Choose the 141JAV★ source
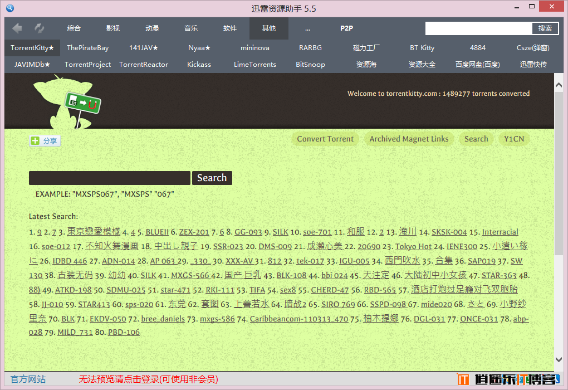This screenshot has width=568, height=390. click(144, 48)
